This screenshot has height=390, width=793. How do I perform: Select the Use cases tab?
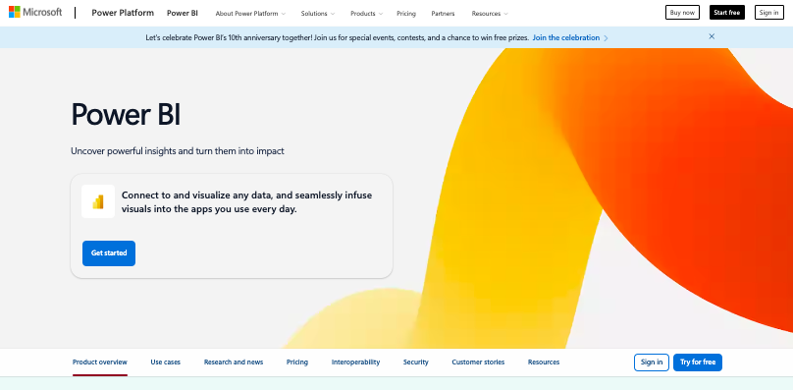coord(166,362)
